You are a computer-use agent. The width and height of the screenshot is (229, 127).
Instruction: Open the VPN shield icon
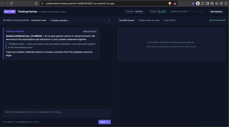221,3
